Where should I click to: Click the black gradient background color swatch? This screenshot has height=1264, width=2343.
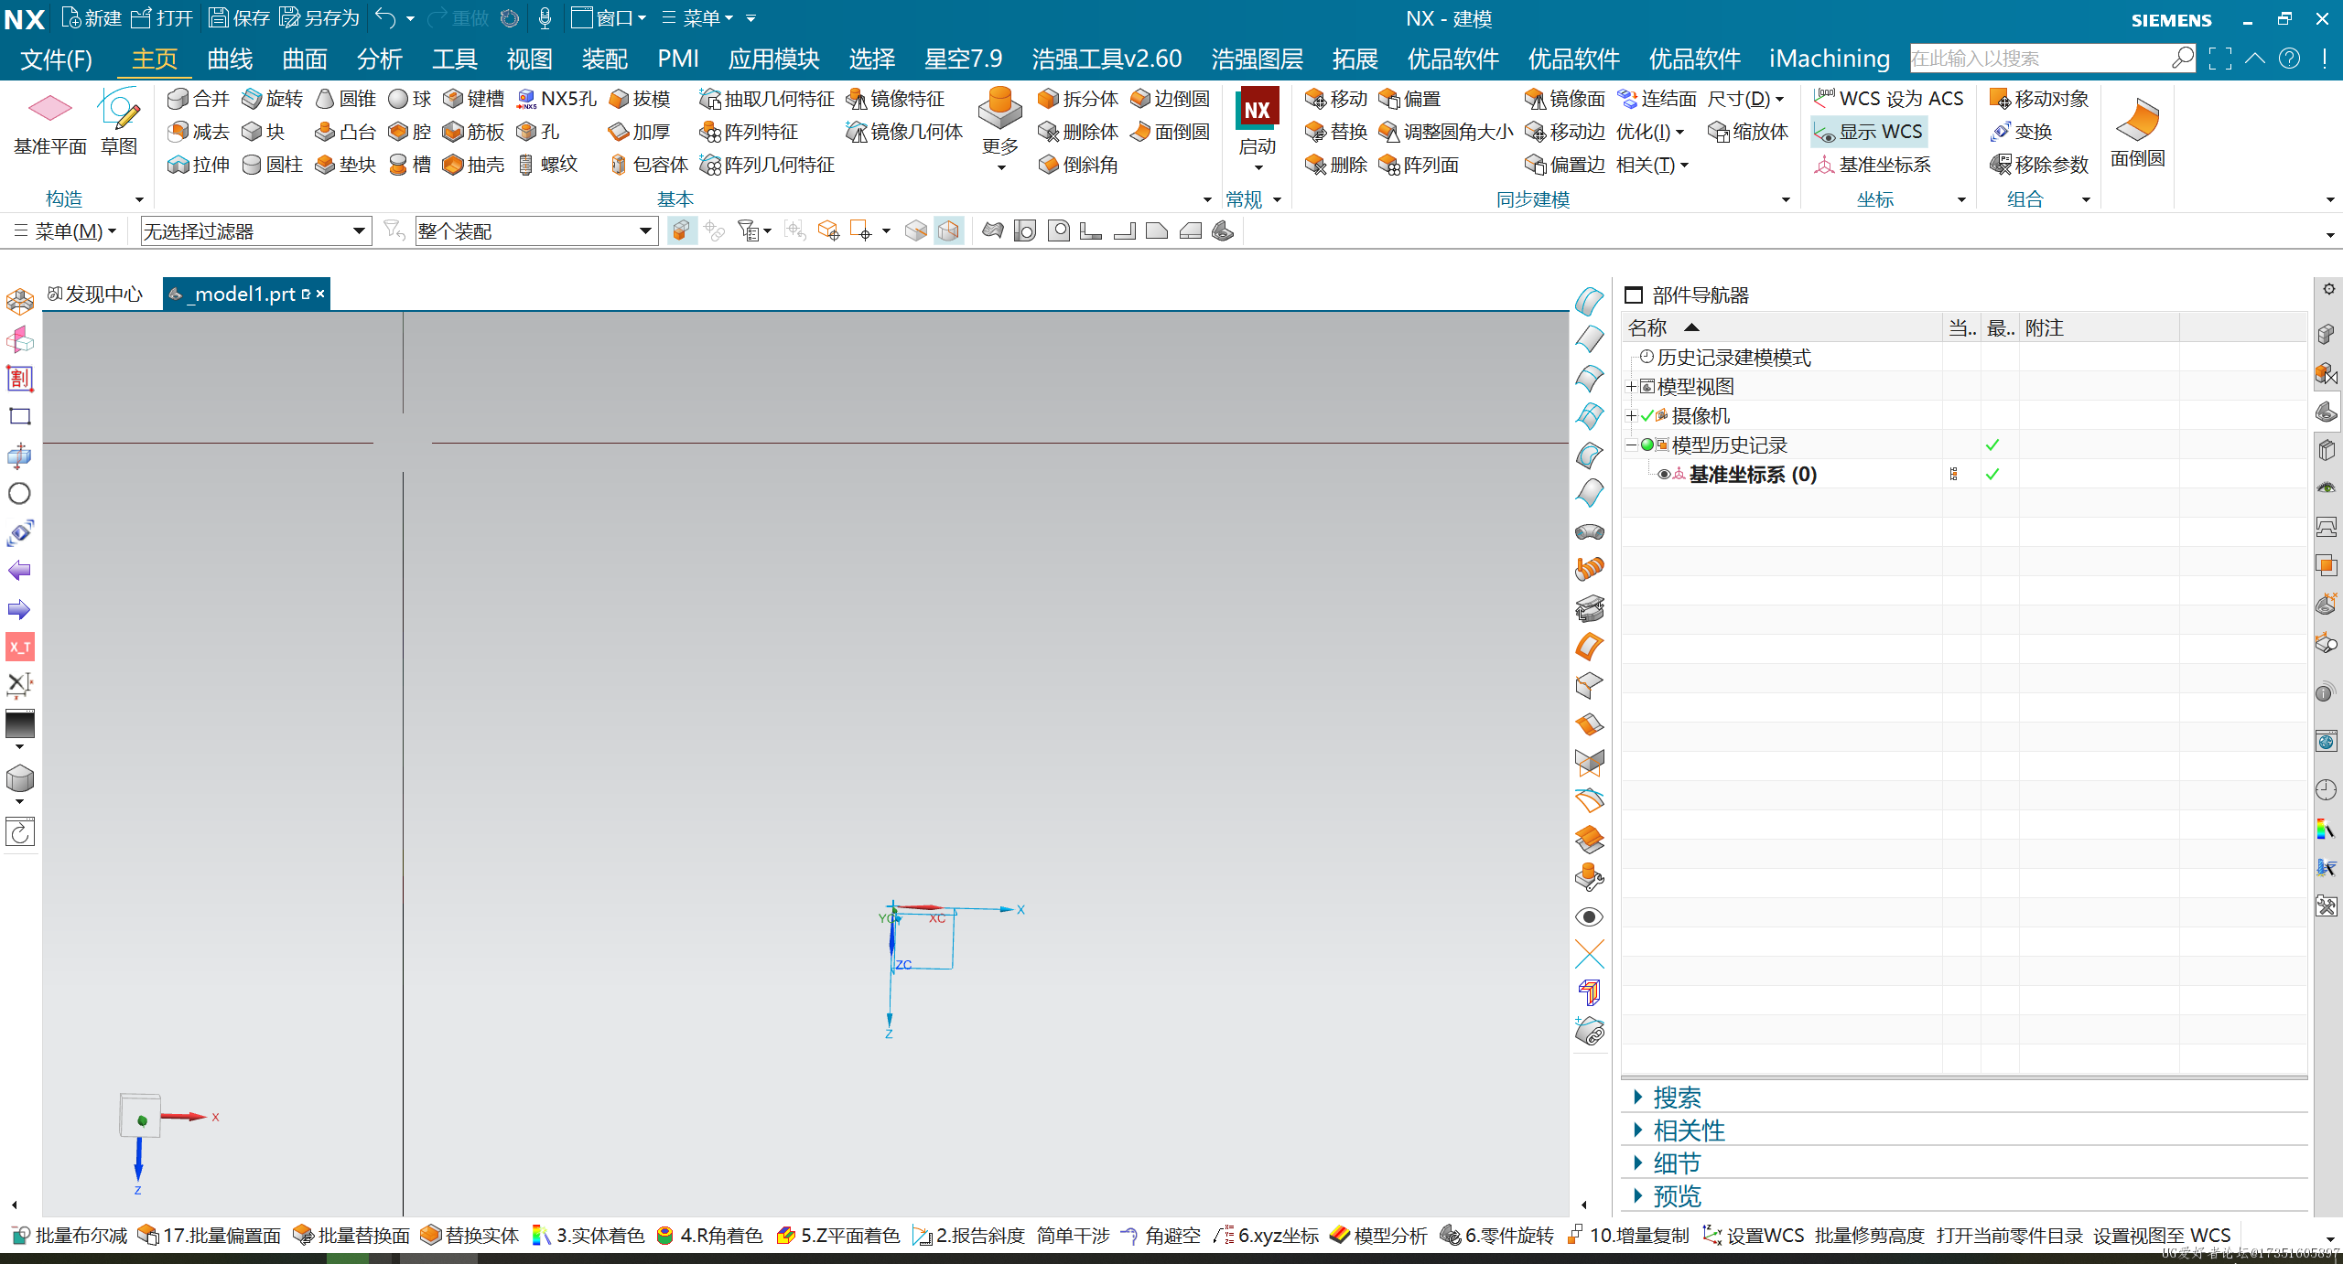[x=20, y=724]
